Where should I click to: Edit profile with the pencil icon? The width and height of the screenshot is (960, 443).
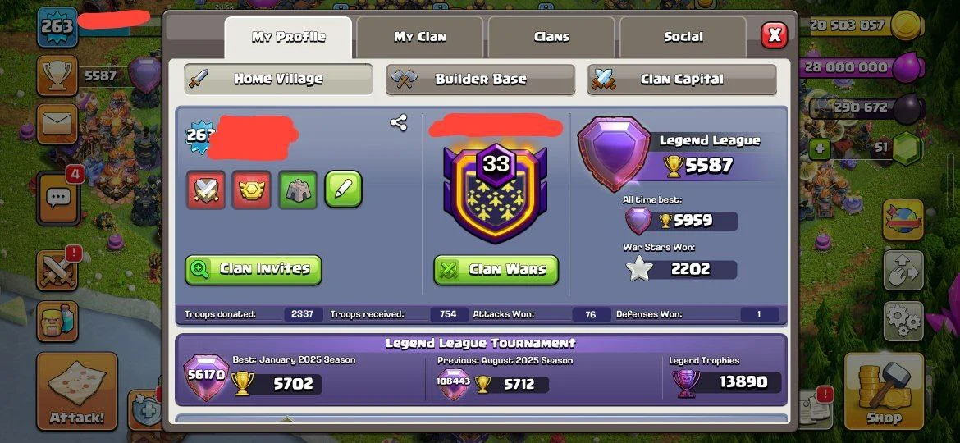point(343,190)
